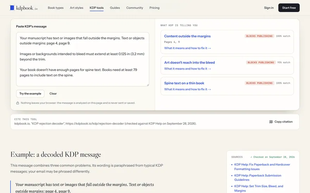
Task: Click the lock icon beside privacy note
Action: pos(17,103)
